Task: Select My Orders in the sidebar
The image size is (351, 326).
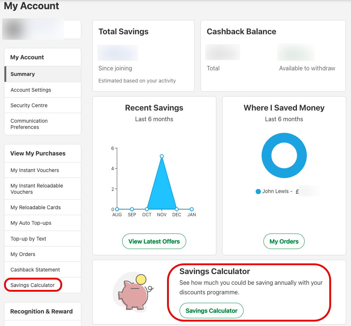Action: [x=23, y=254]
